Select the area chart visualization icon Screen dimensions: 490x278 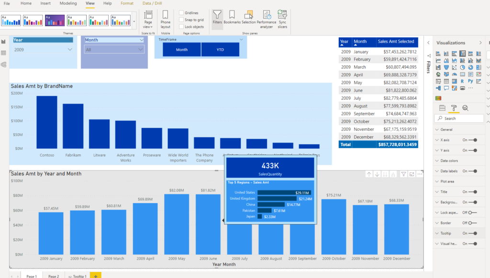446,61
